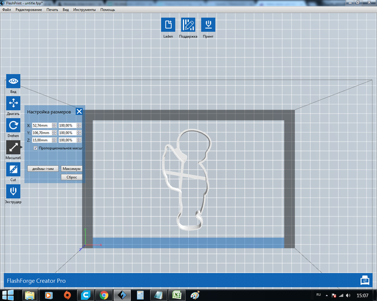Toggle Пропорциональное масштабирование checkbox
Screen dimensions: 377x301
pyautogui.click(x=36, y=148)
